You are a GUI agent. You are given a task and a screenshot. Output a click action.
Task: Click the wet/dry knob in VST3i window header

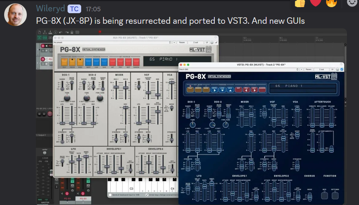[x=337, y=69]
